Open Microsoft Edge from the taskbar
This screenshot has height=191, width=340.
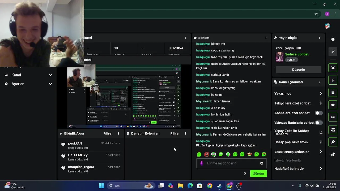point(190,186)
